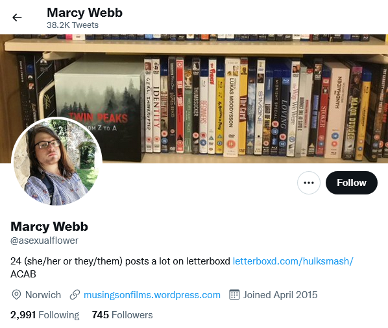Click the Norwich location text
Viewport: 388px width, 328px height.
click(x=43, y=295)
